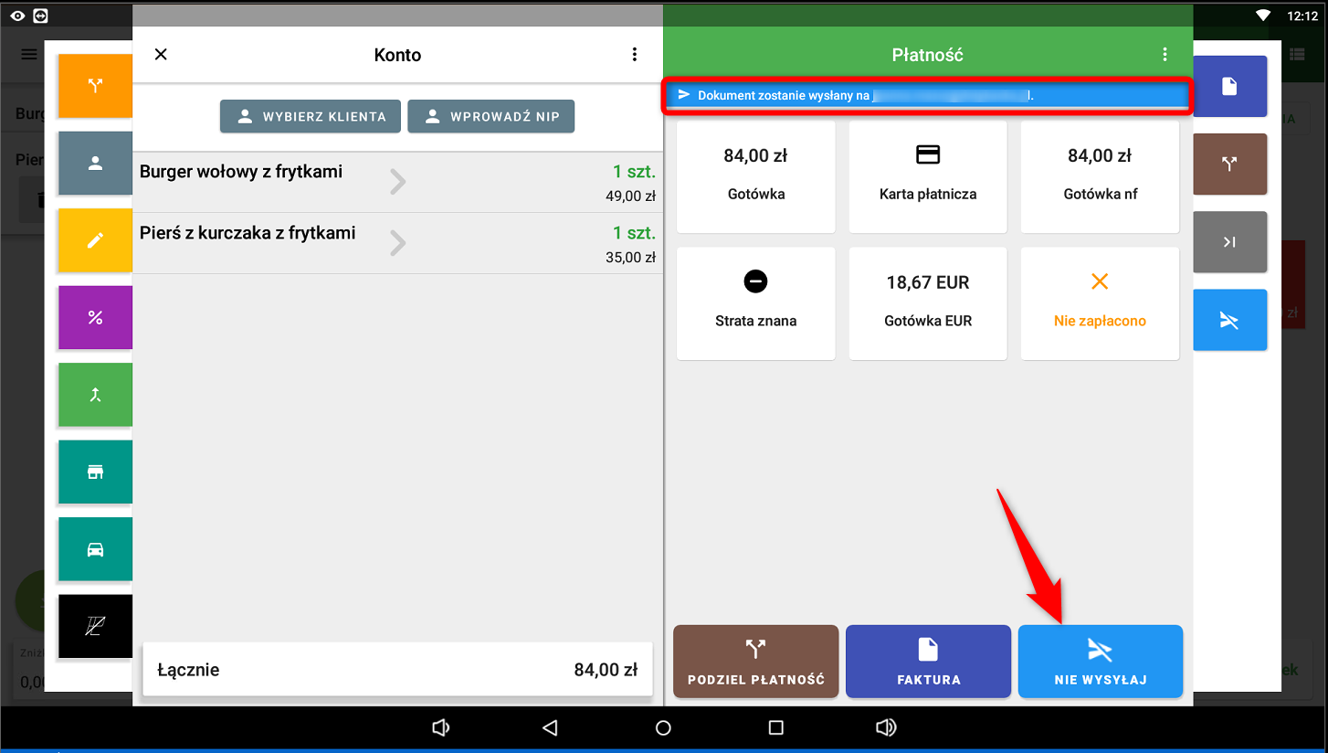
Task: Click the orange split icon in left sidebar
Action: (95, 86)
